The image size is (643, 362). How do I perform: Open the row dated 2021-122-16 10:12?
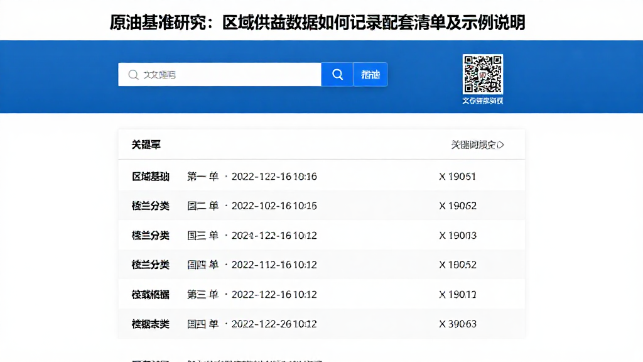[x=321, y=235]
